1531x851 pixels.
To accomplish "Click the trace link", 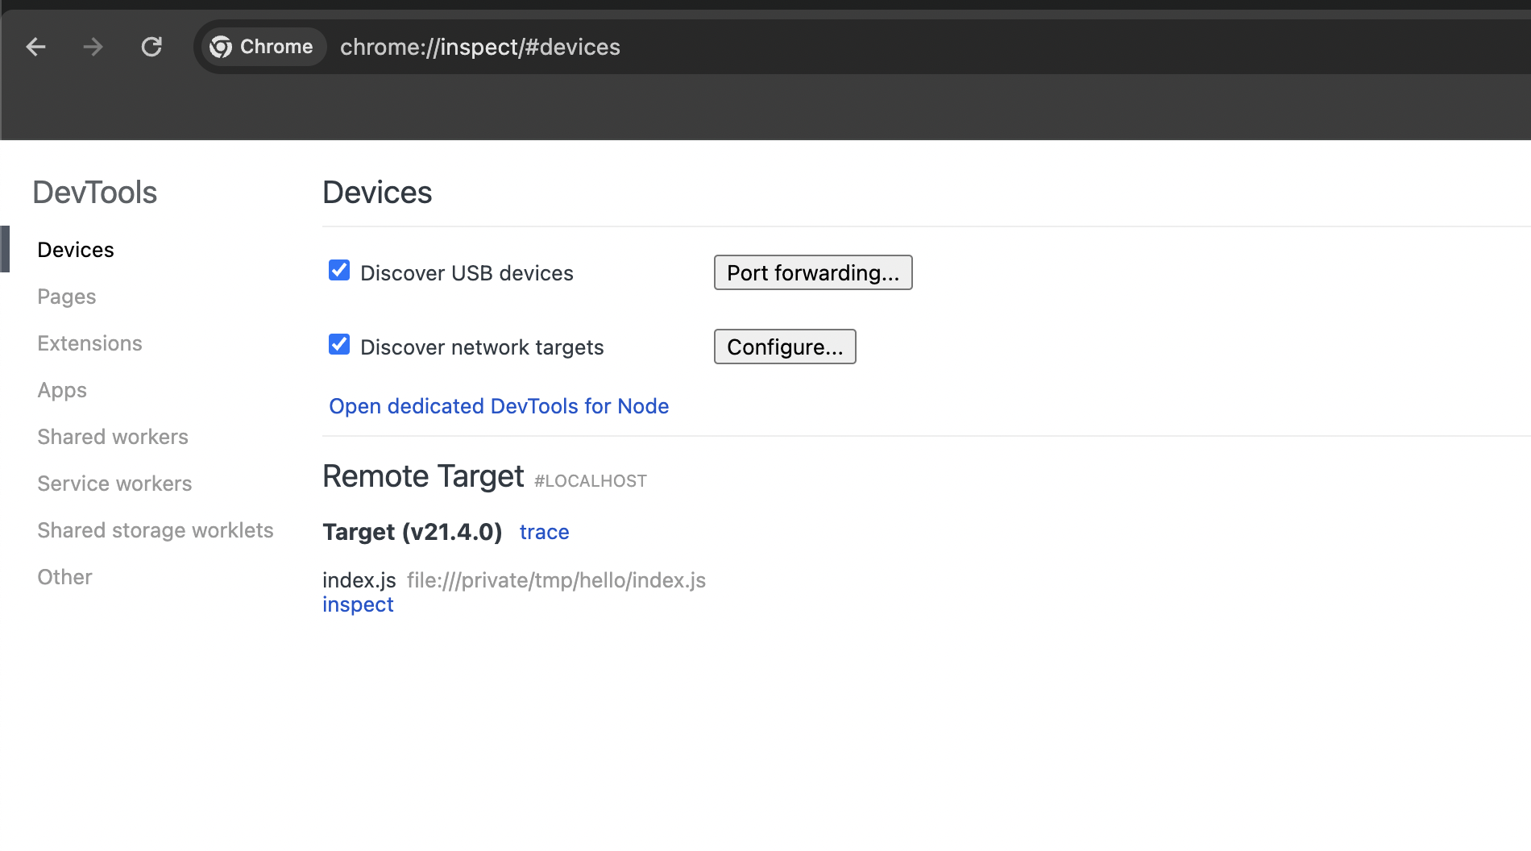I will pyautogui.click(x=544, y=532).
